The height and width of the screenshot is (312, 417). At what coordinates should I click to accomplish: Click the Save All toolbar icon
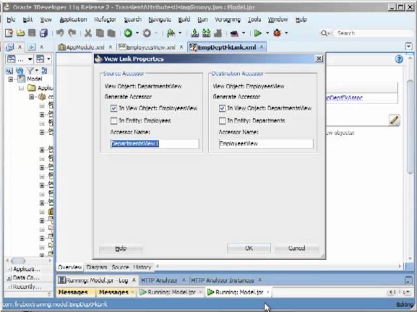click(x=44, y=33)
